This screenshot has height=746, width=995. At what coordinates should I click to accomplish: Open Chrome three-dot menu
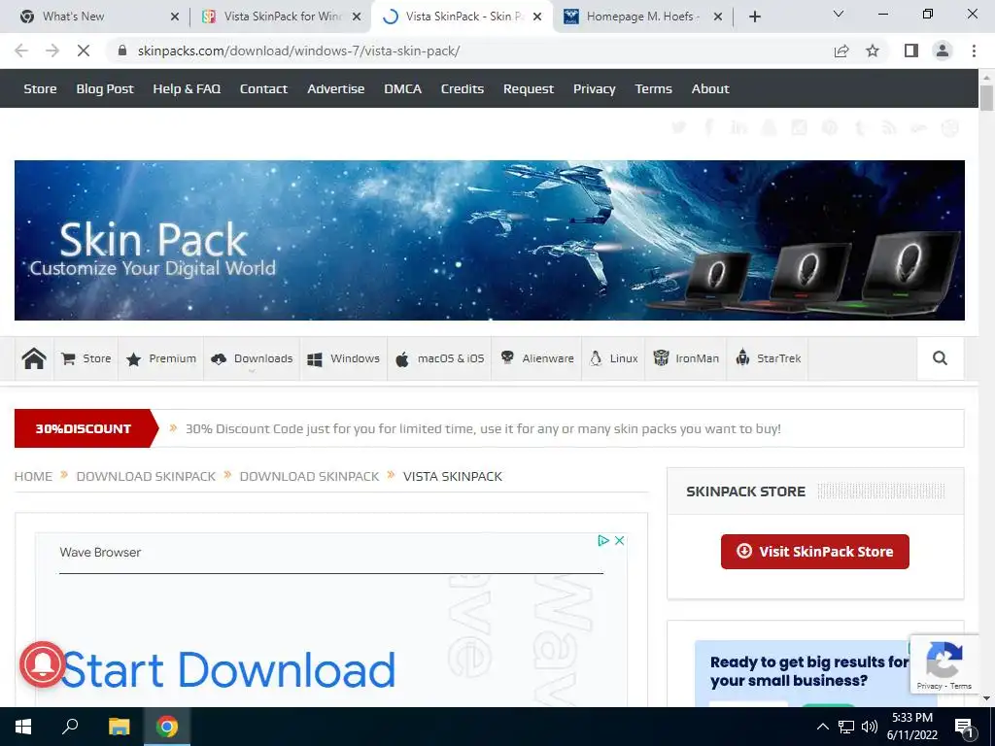tap(974, 51)
